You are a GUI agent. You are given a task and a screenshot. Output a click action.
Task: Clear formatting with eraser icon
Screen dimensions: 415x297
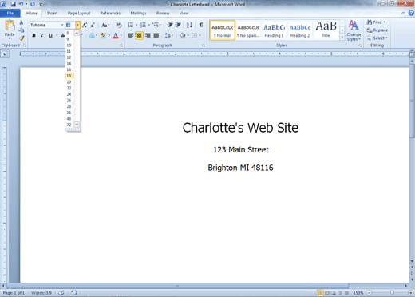119,25
